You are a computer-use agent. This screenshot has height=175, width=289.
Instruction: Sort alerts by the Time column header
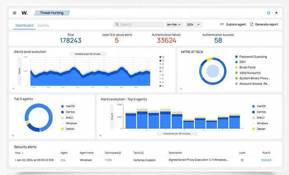click(x=18, y=153)
